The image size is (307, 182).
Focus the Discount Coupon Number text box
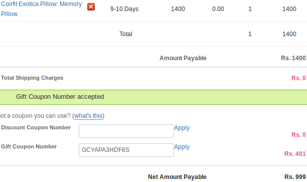[x=126, y=131]
